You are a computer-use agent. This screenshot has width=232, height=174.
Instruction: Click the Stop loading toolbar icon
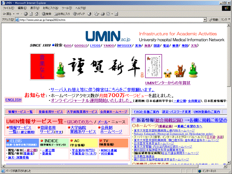tap(26, 14)
